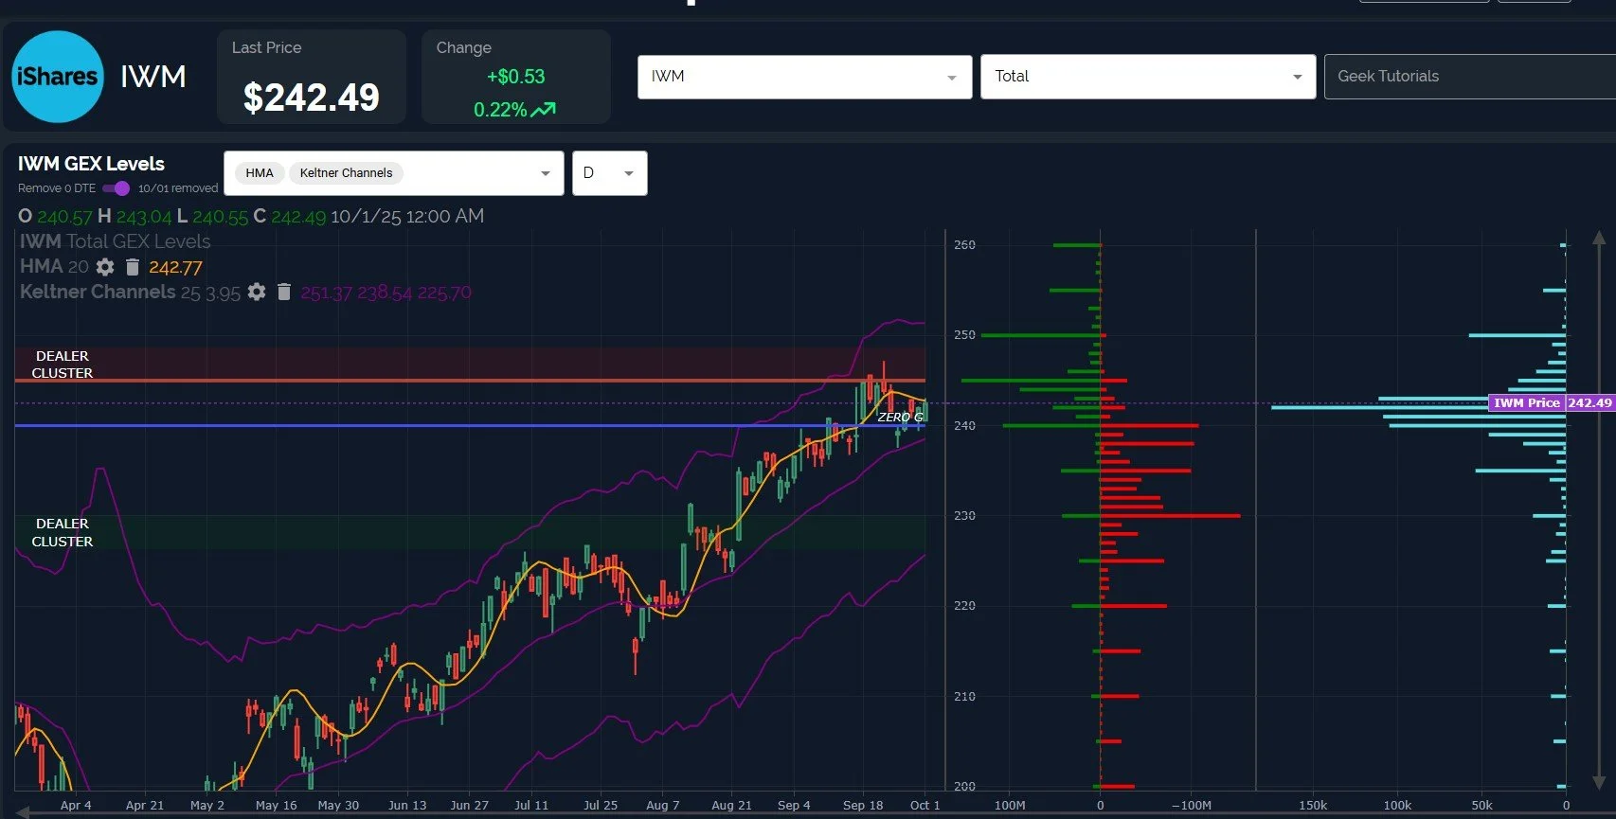Click the 150k volume axis label
Screen dimensions: 1616x819
tap(1313, 806)
